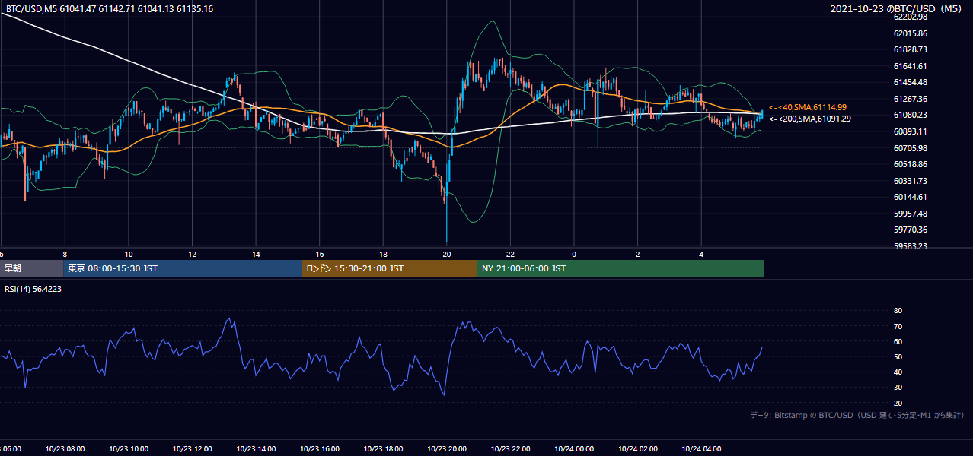Click the RSI scale value 30

tap(898, 388)
